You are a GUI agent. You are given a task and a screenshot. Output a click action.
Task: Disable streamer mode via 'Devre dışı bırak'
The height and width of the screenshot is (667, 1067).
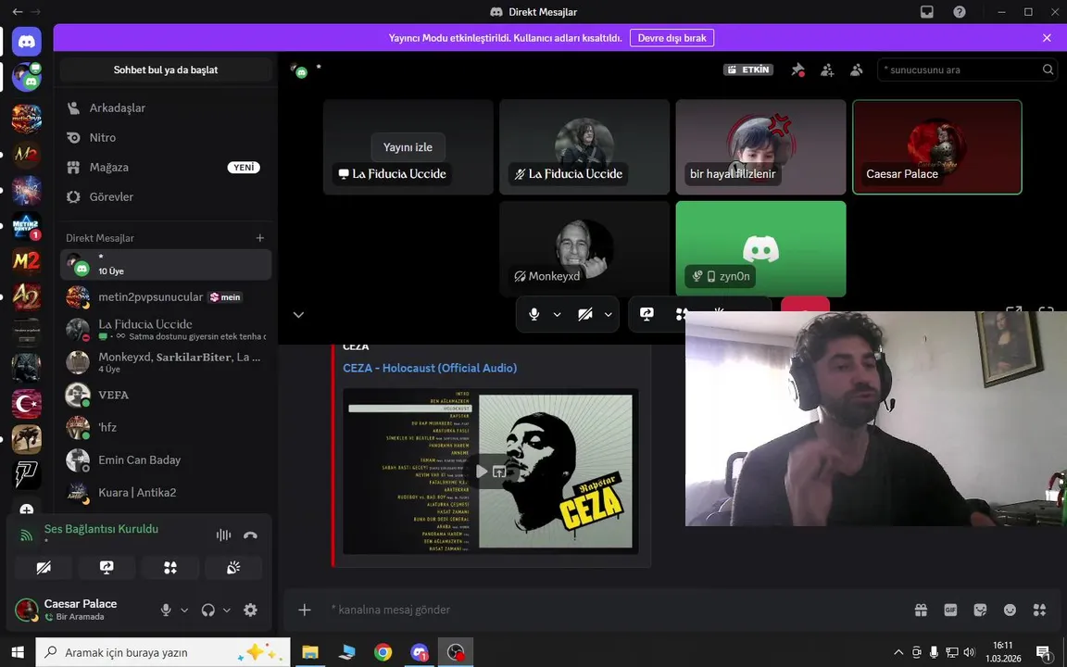tap(672, 38)
